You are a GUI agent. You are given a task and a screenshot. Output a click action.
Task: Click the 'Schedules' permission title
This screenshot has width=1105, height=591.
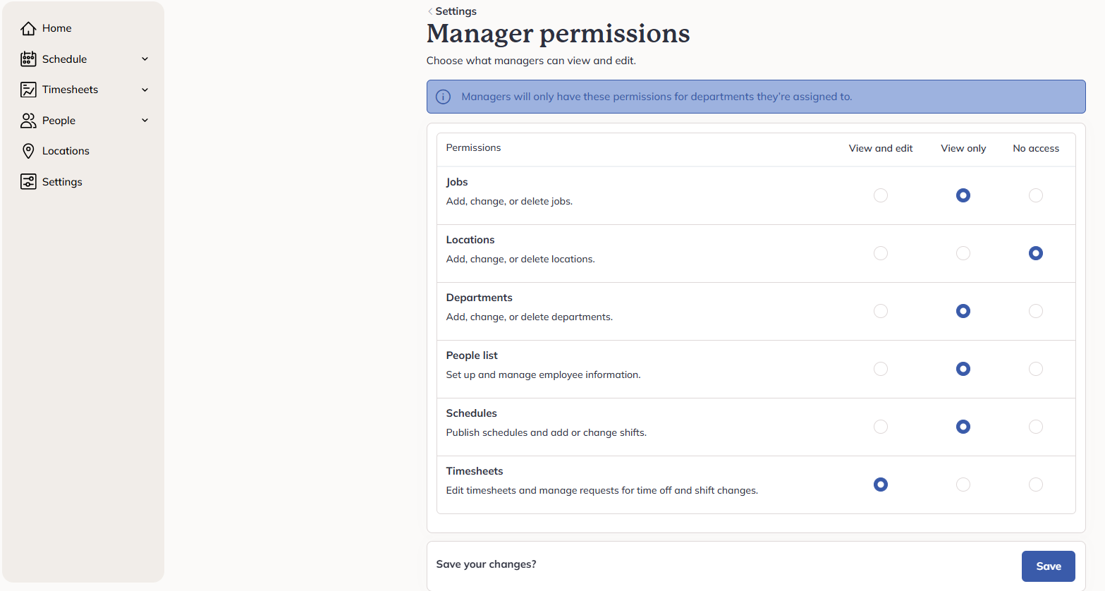pos(472,413)
